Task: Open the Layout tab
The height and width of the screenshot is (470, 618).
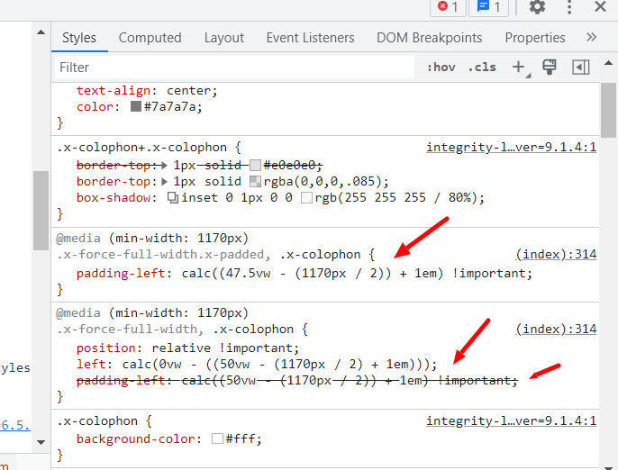Action: pos(223,38)
